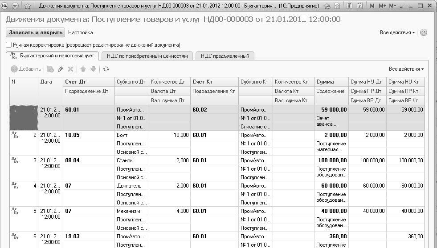
Task: Click the 60 000,00 bold sum cell
Action: click(331, 185)
